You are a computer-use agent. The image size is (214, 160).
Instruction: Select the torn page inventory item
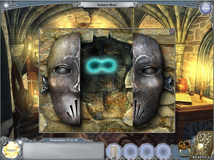(114, 151)
